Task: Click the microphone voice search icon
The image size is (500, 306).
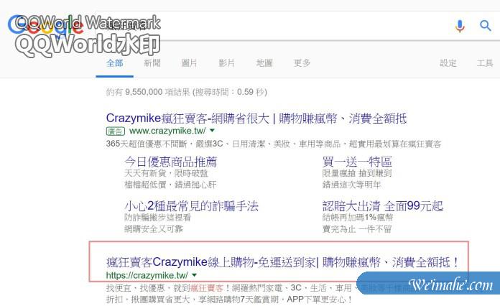Action: tap(460, 26)
